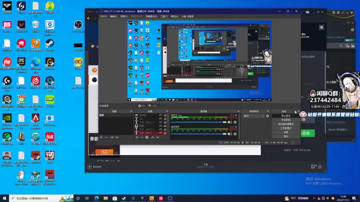Open the 帮助(H) menu in OBS
Viewport: 360px width, 202px height.
[175, 17]
